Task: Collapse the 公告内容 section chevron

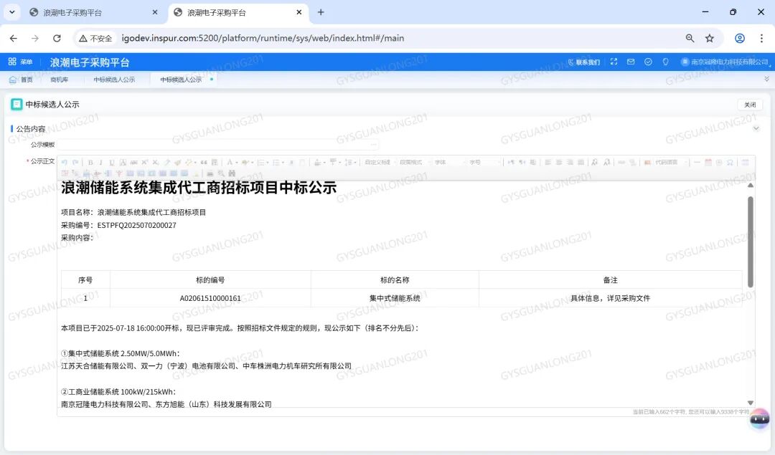Action: point(756,128)
